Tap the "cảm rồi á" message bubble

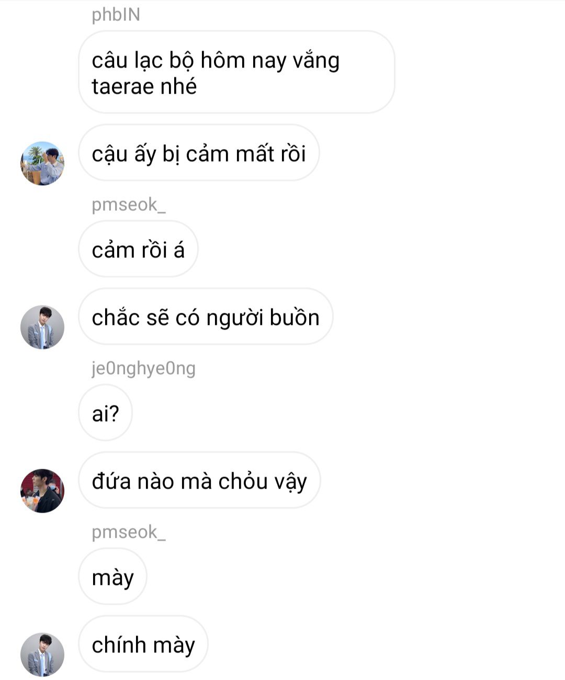[x=138, y=249]
